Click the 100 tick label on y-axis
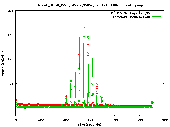This screenshot has height=127, width=170. coord(11,59)
